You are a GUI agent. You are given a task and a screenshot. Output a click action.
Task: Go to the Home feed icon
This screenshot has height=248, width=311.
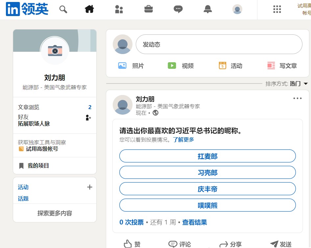pyautogui.click(x=89, y=9)
